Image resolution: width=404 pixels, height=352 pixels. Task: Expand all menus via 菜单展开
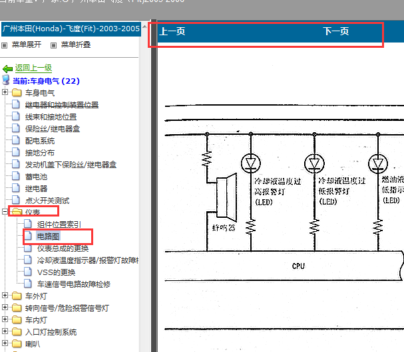[x=27, y=44]
